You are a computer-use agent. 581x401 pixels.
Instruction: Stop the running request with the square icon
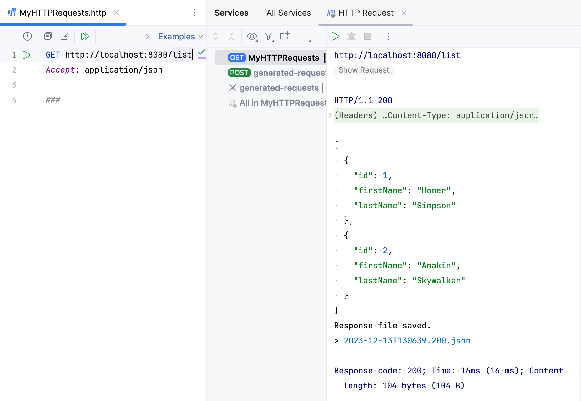[x=368, y=36]
